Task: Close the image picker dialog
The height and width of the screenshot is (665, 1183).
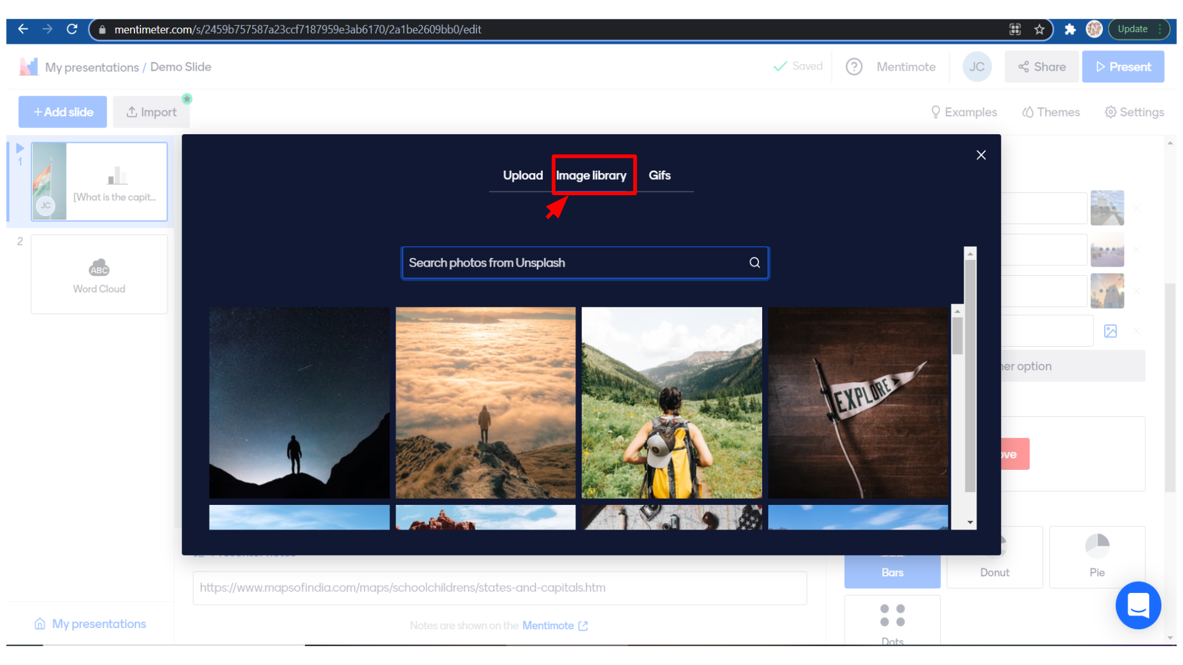Action: point(981,155)
